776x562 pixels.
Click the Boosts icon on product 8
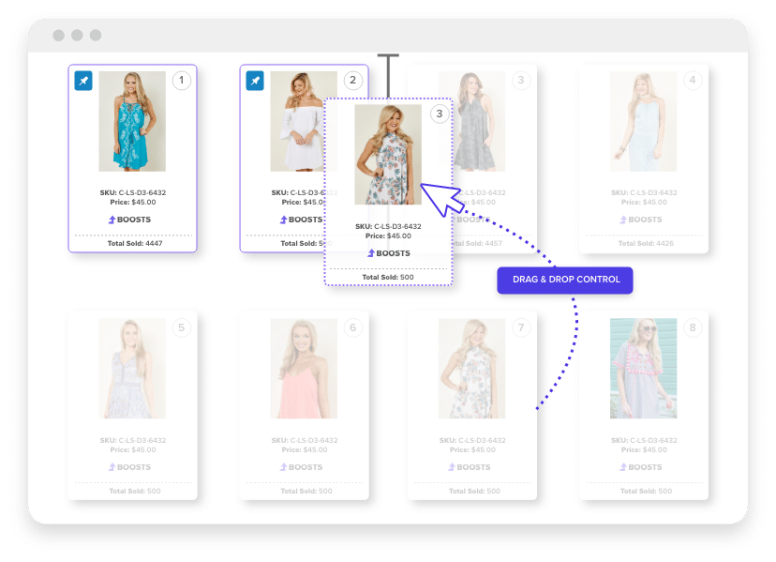point(642,466)
